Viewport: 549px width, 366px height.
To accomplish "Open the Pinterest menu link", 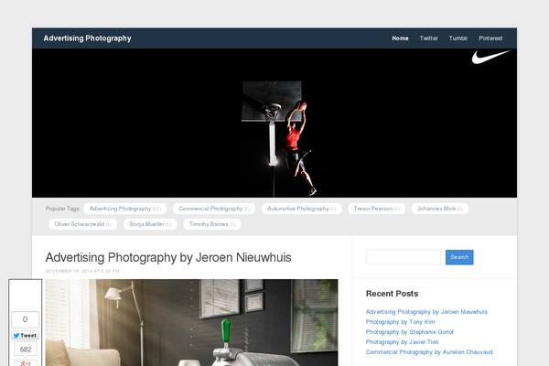I will [490, 38].
